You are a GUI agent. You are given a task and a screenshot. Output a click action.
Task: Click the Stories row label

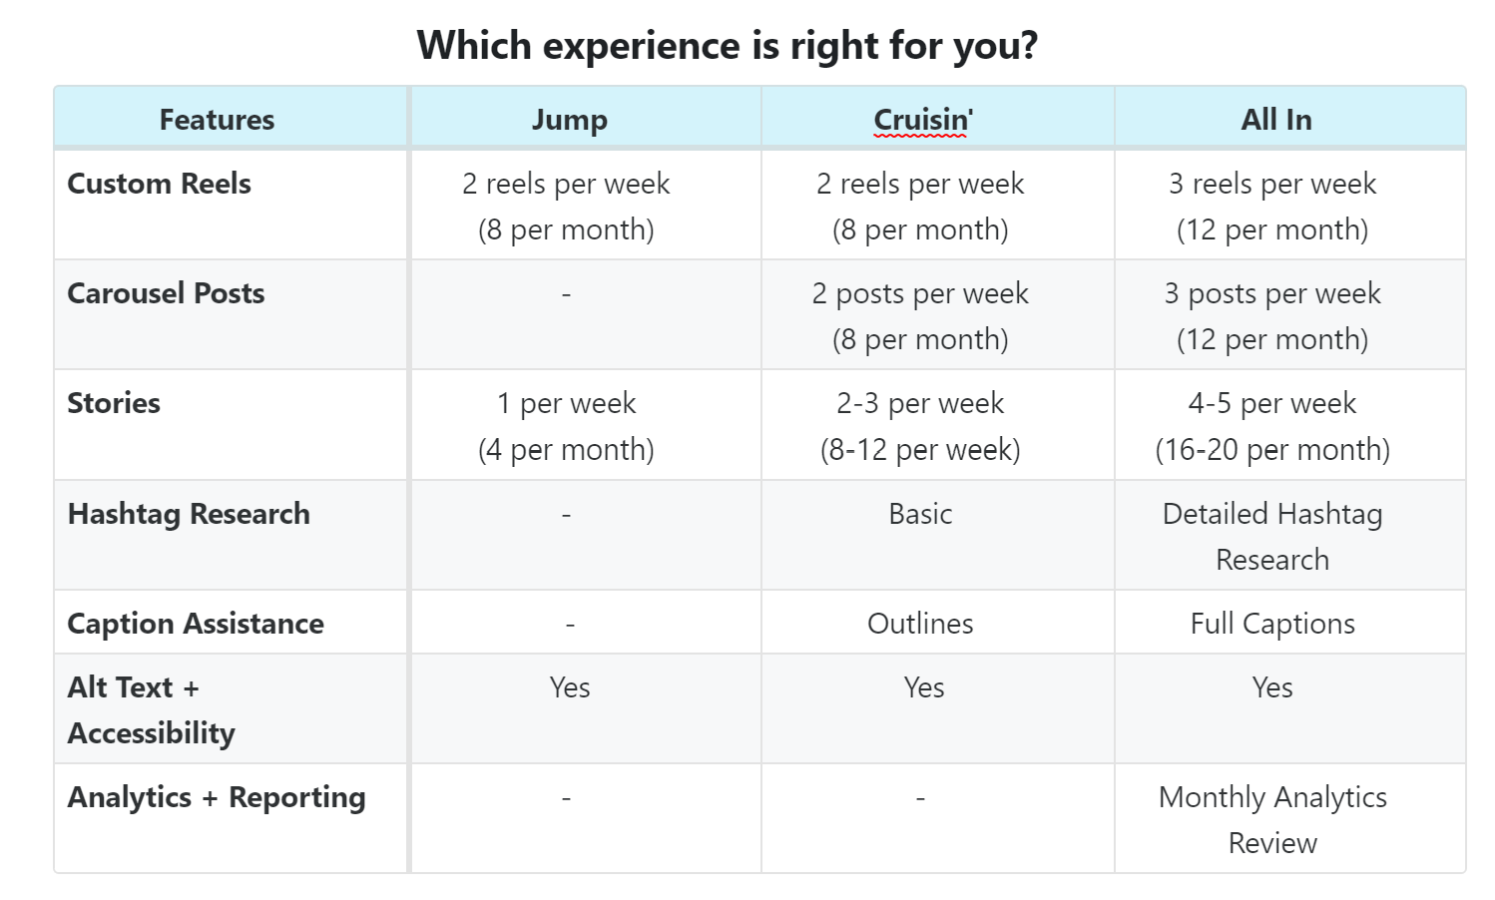114,403
